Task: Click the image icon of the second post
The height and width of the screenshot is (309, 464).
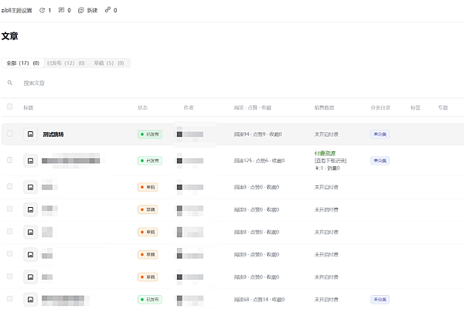Action: tap(30, 161)
